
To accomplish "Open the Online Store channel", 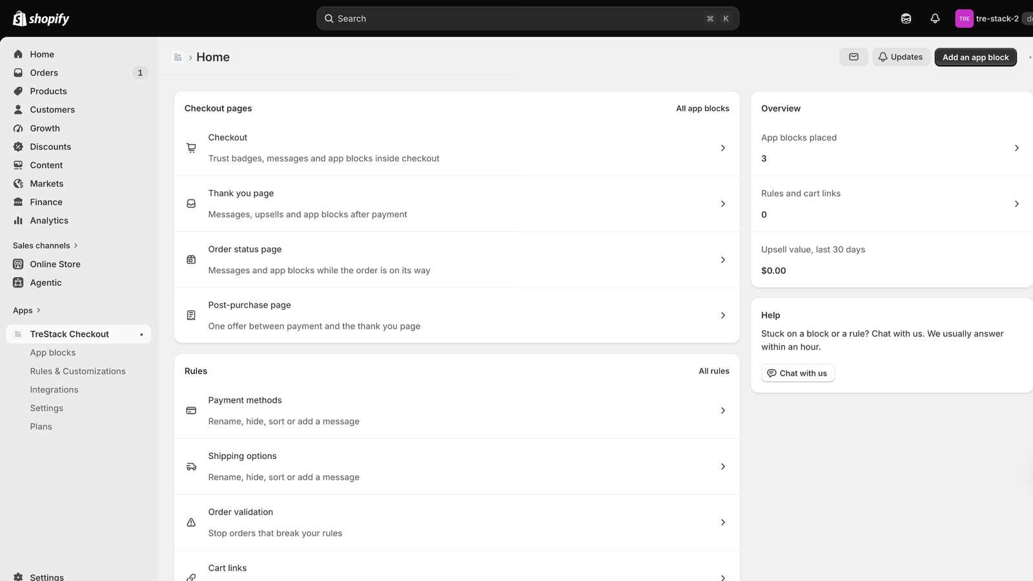I will pos(79,264).
